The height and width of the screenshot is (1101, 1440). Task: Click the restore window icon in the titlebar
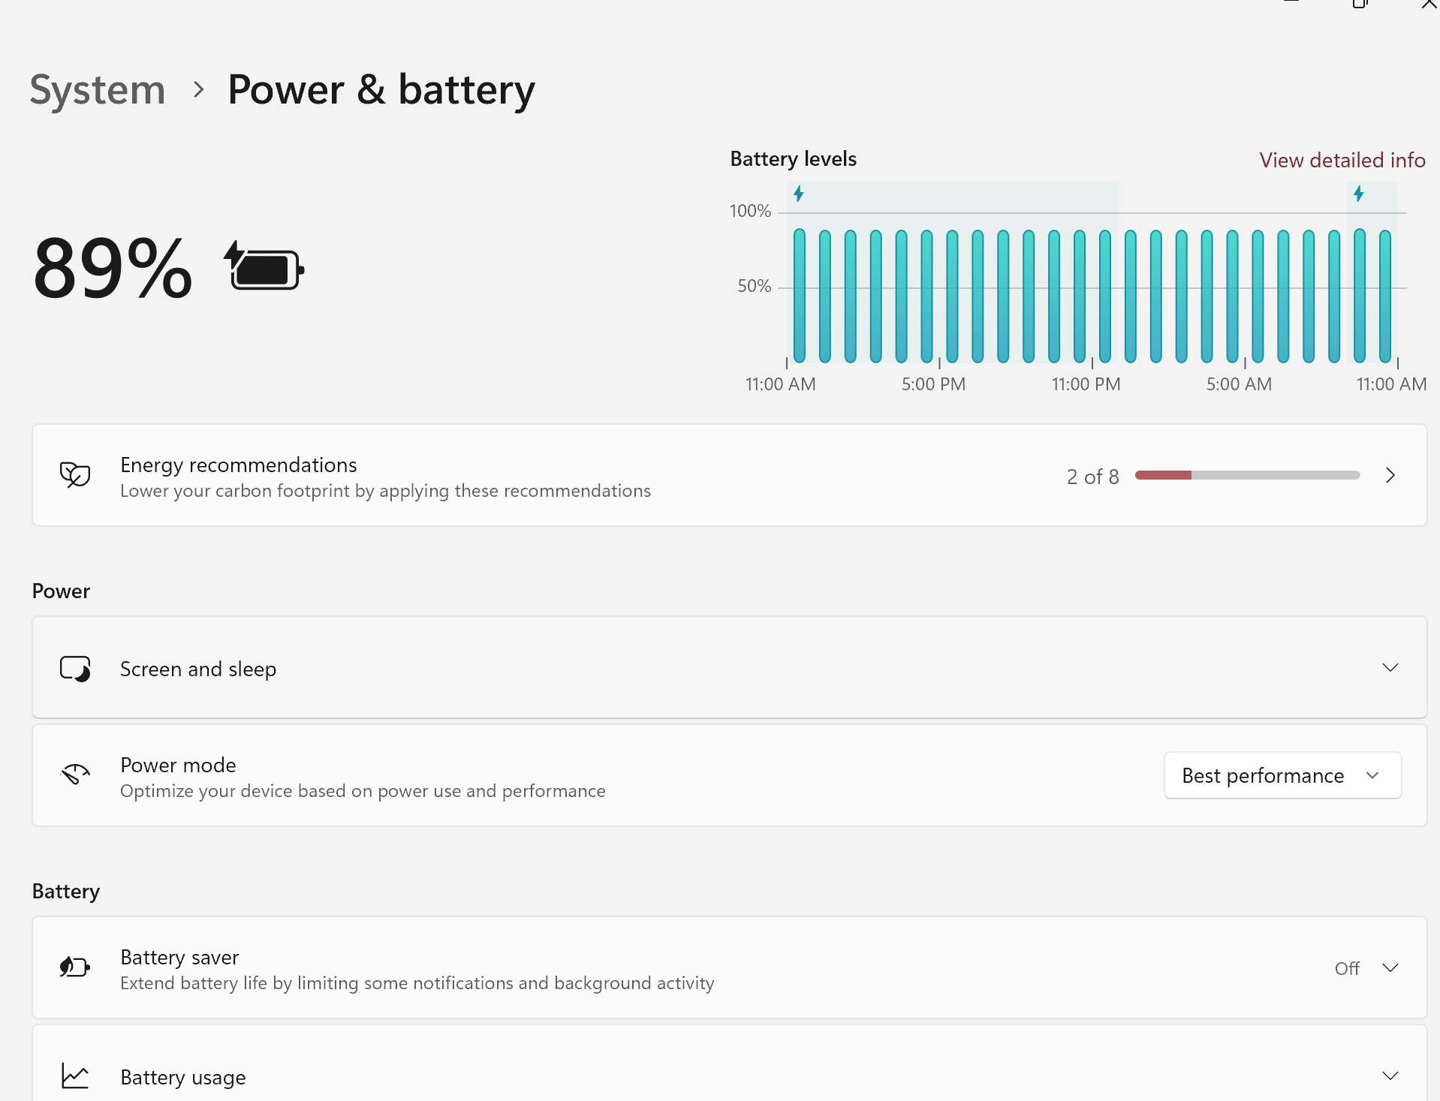point(1359,5)
